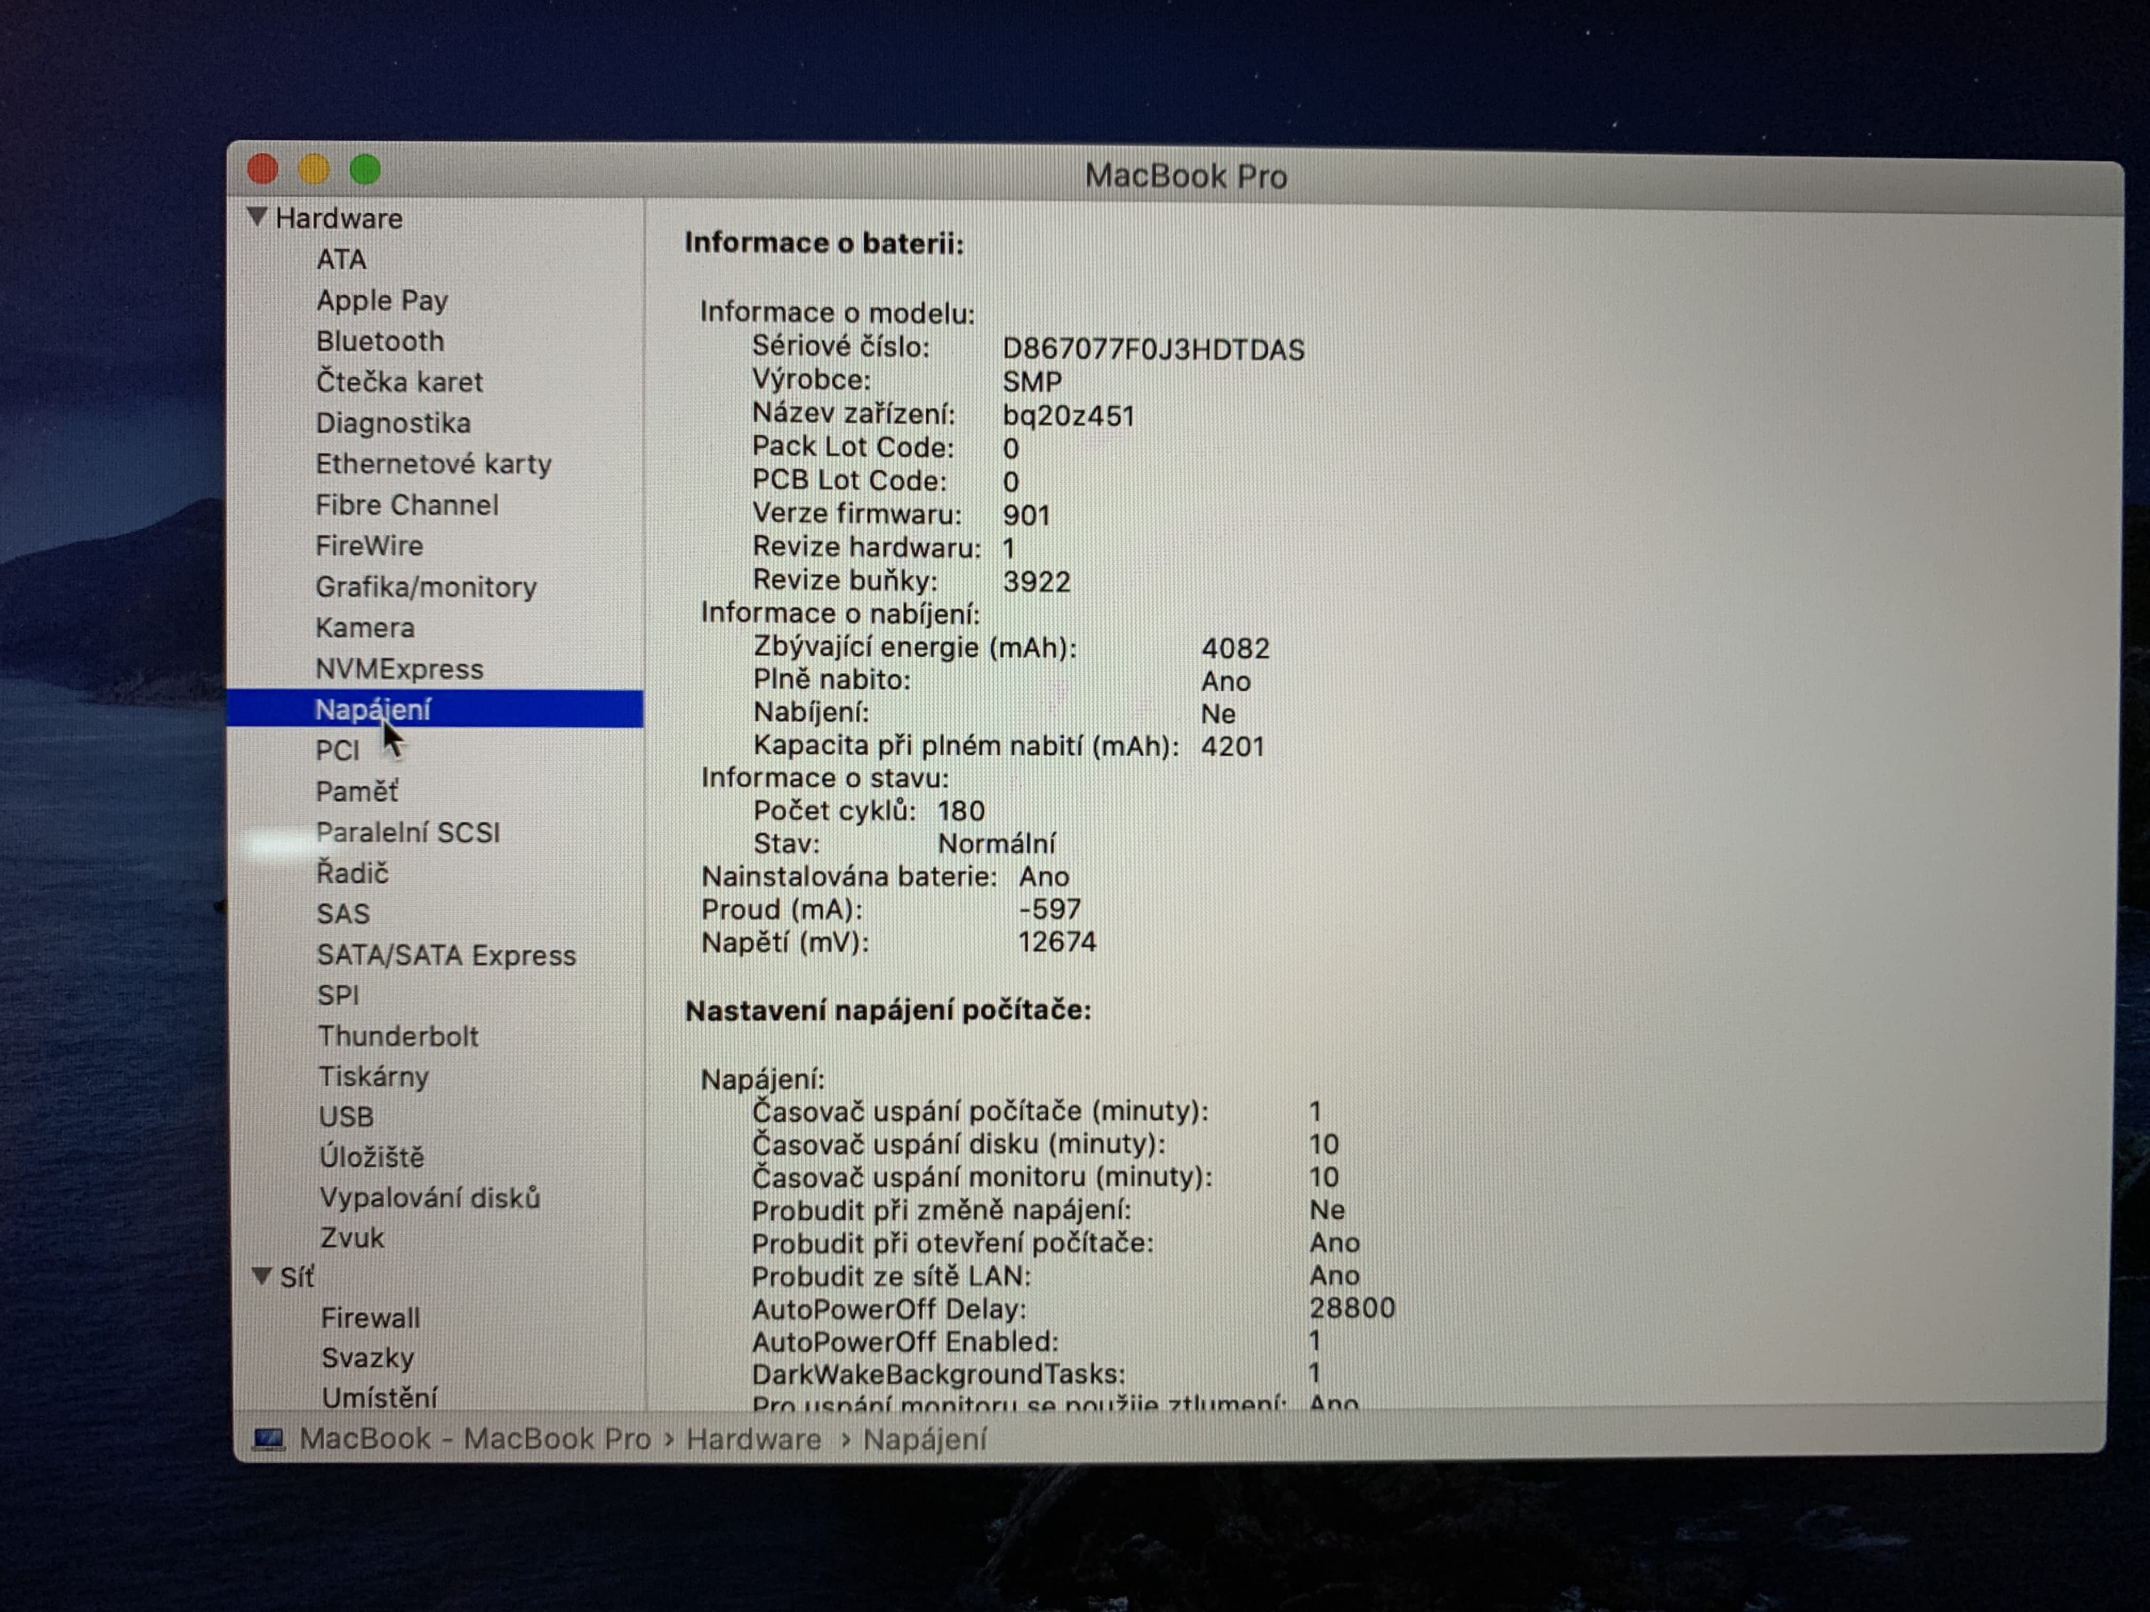This screenshot has height=1612, width=2150.
Task: Collapse the Síť section triangle
Action: [x=261, y=1275]
